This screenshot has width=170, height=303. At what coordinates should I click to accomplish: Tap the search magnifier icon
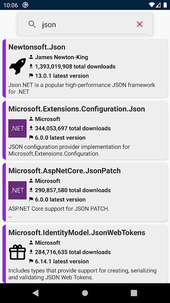coord(32,24)
